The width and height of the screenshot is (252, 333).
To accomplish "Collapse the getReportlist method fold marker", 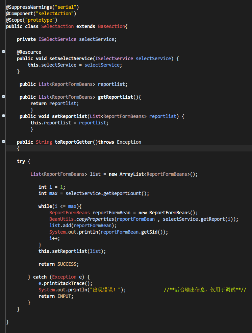I will [x=3, y=97].
